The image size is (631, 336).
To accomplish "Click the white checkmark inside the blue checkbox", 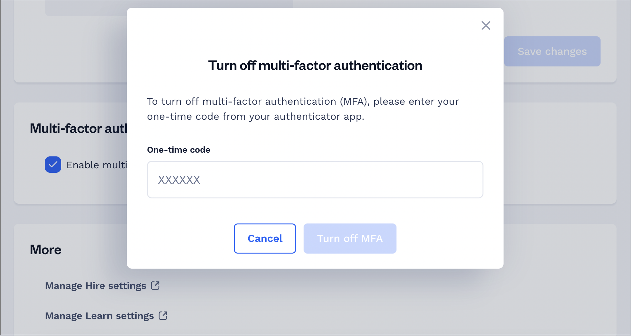I will pyautogui.click(x=53, y=165).
